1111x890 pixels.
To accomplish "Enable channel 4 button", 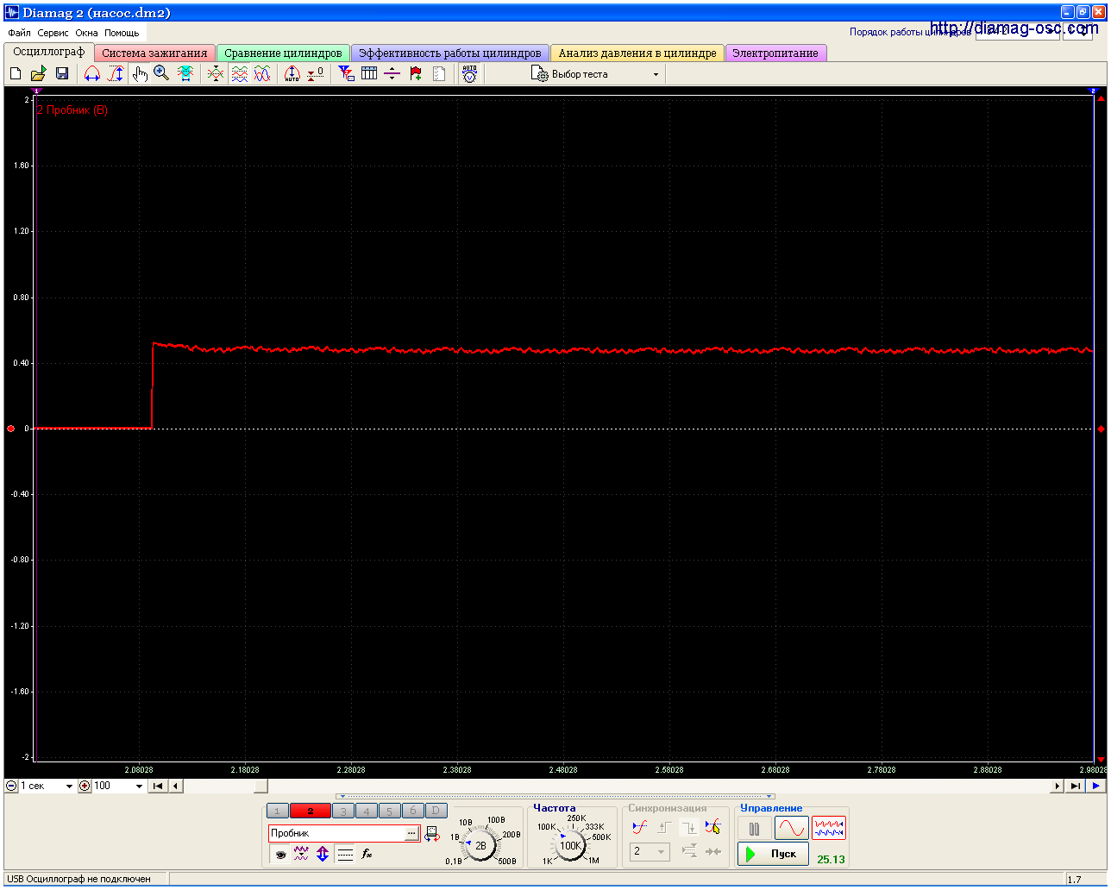I will (x=367, y=811).
